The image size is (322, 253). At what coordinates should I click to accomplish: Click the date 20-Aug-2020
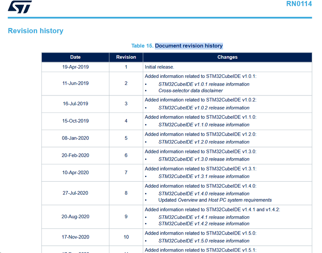point(75,217)
